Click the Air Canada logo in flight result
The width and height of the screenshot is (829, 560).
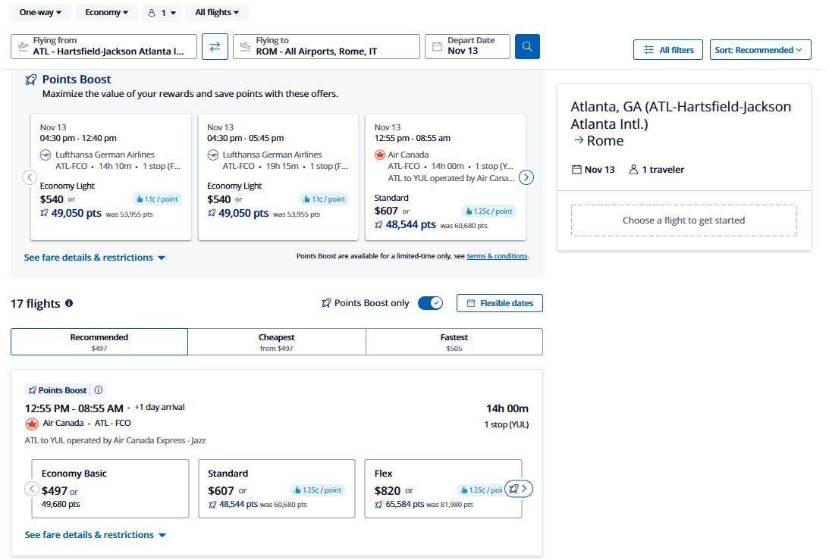(32, 424)
